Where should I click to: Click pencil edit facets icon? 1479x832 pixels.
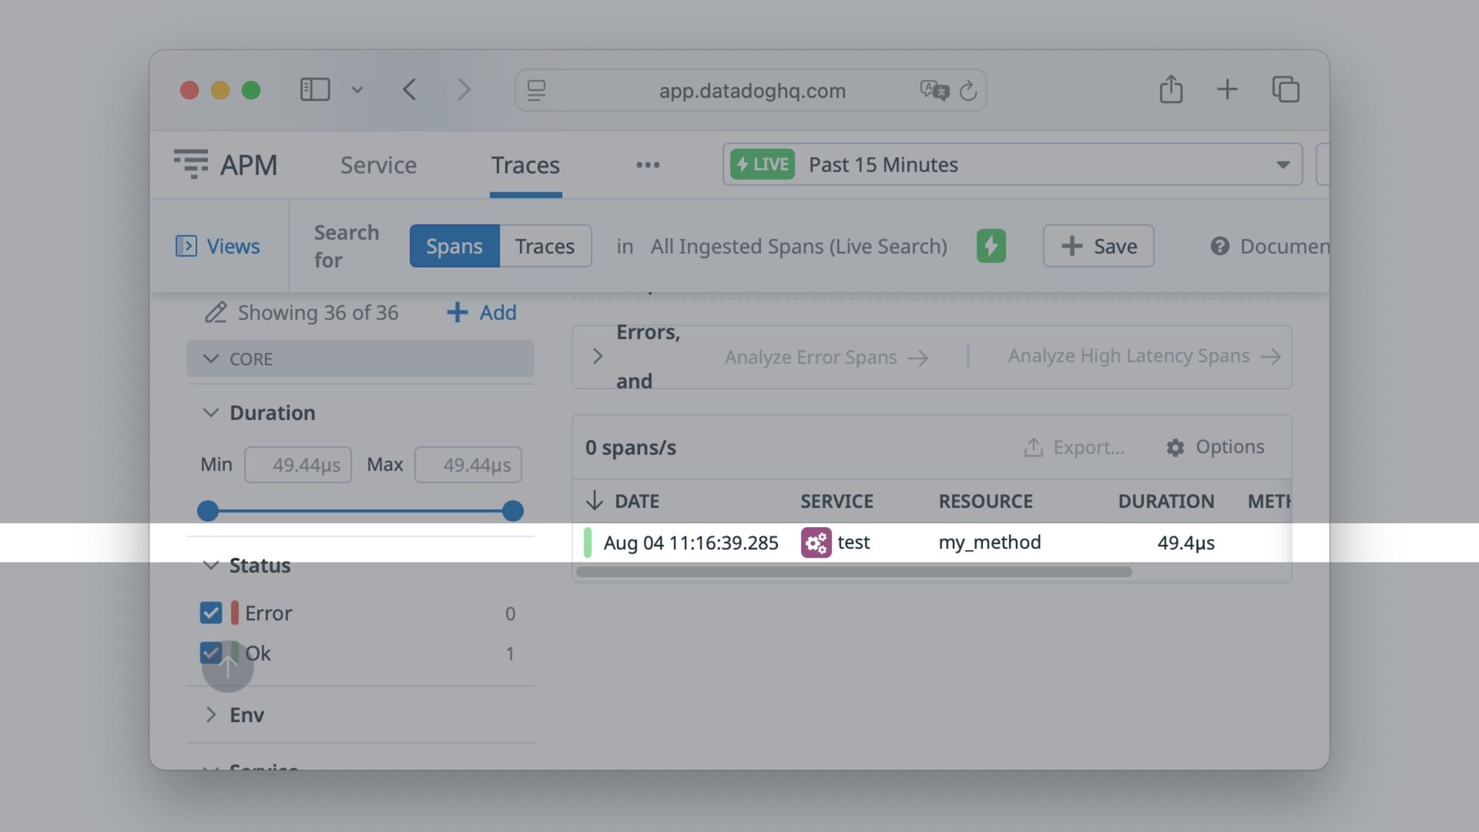[215, 313]
